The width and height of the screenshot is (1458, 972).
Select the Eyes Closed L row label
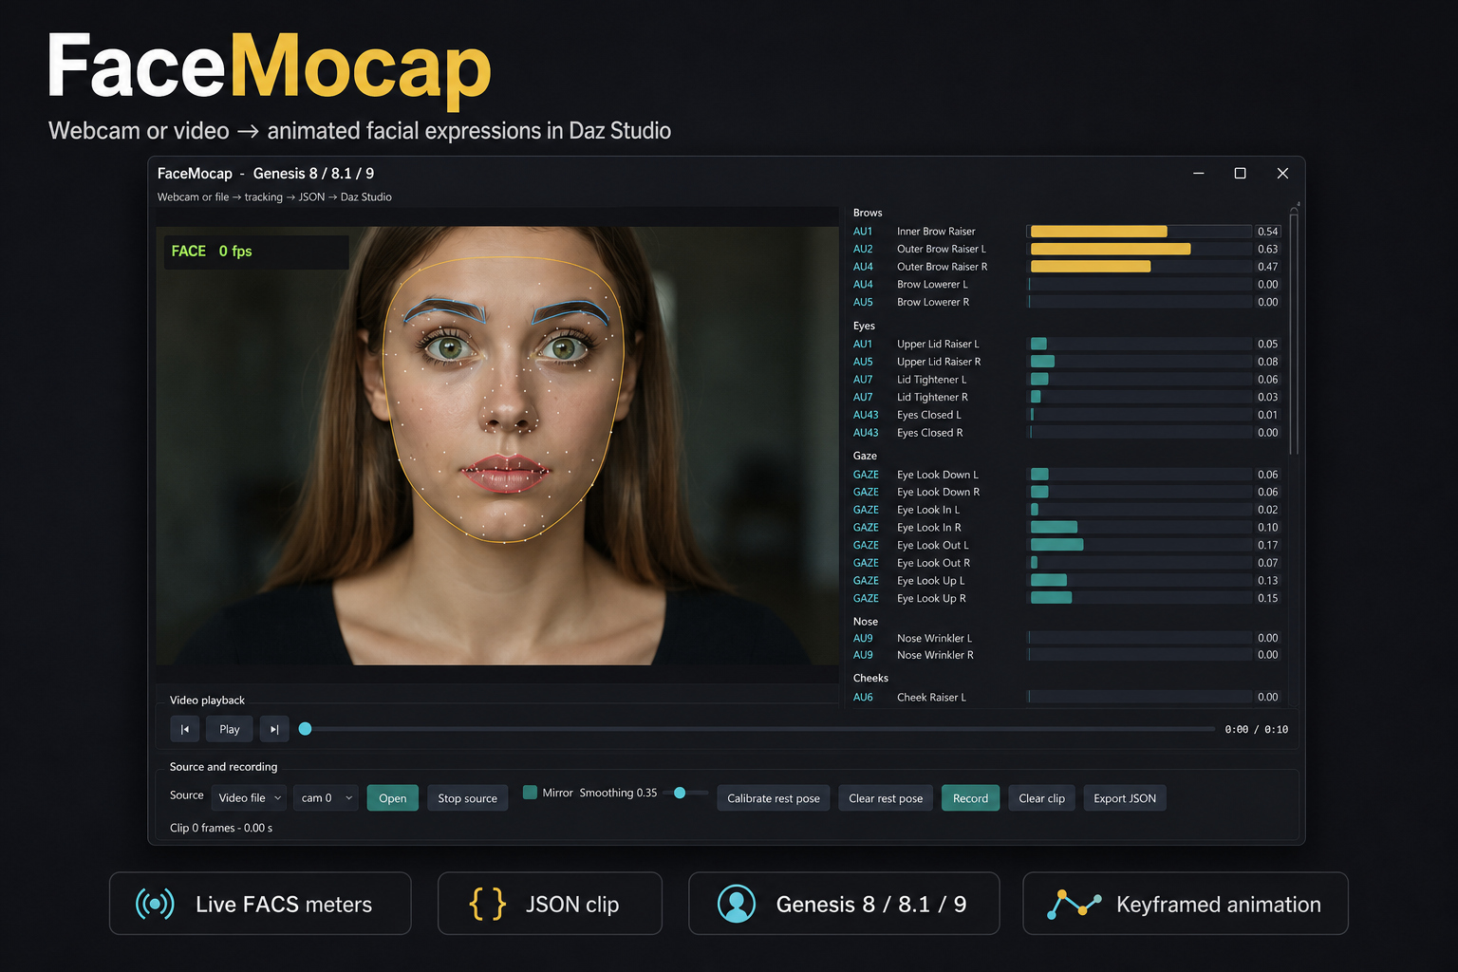pyautogui.click(x=929, y=415)
